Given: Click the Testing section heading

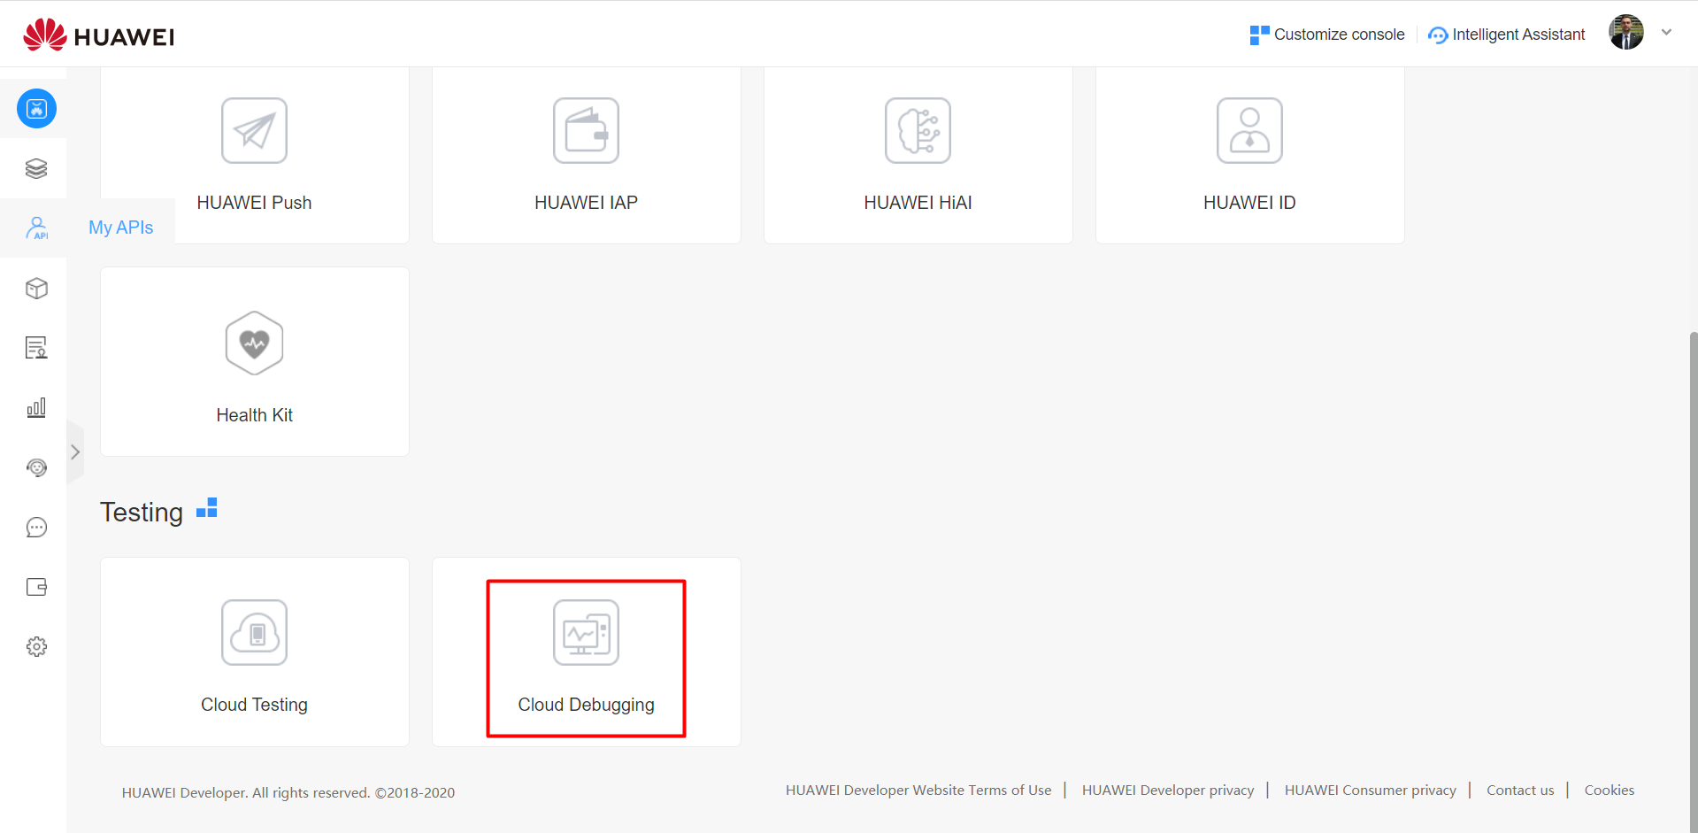Looking at the screenshot, I should 142,513.
